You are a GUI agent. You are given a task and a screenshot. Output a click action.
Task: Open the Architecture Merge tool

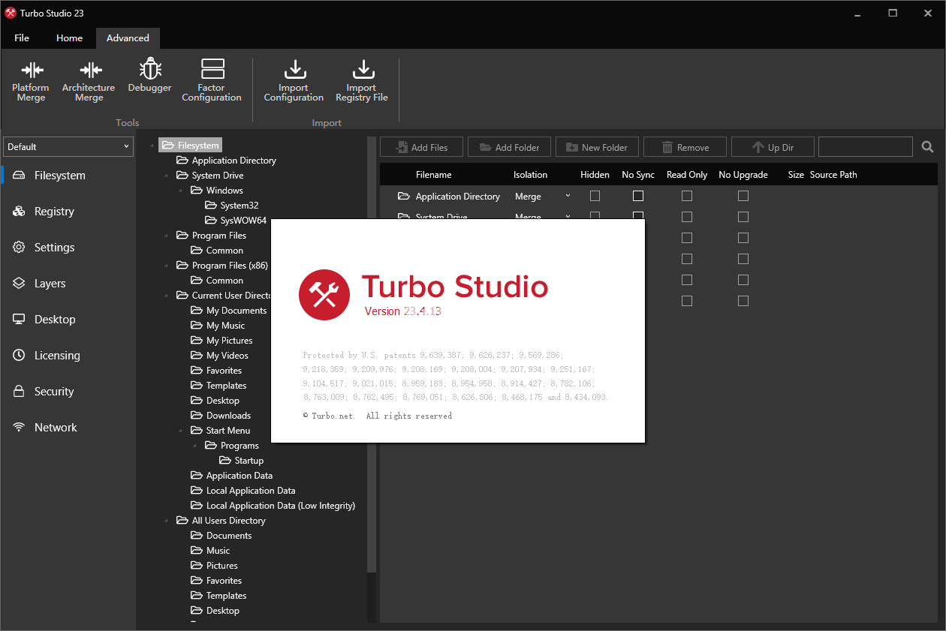(x=89, y=82)
